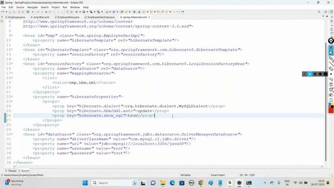
Task: Click 'Writable' in the status bar
Action: (x=186, y=175)
